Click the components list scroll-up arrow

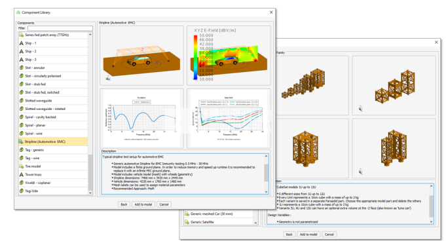coord(90,35)
